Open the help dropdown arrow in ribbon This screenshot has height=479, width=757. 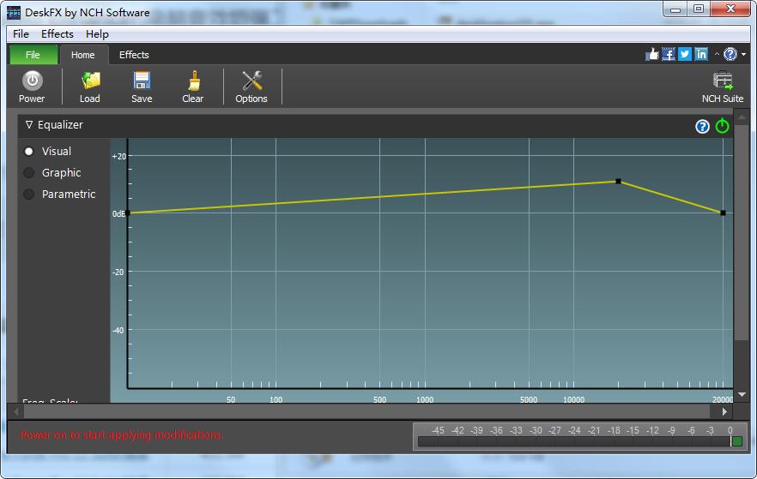coord(743,55)
